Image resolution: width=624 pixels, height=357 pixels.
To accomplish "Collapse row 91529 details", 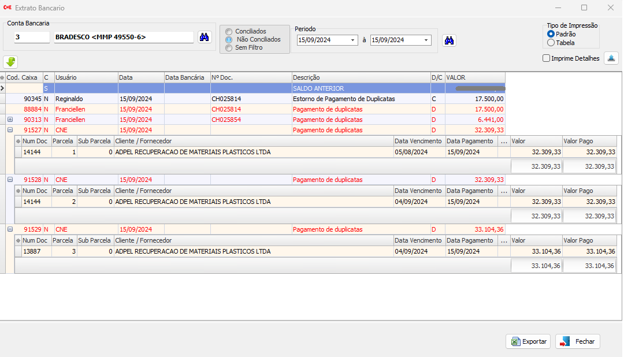I will coord(10,229).
